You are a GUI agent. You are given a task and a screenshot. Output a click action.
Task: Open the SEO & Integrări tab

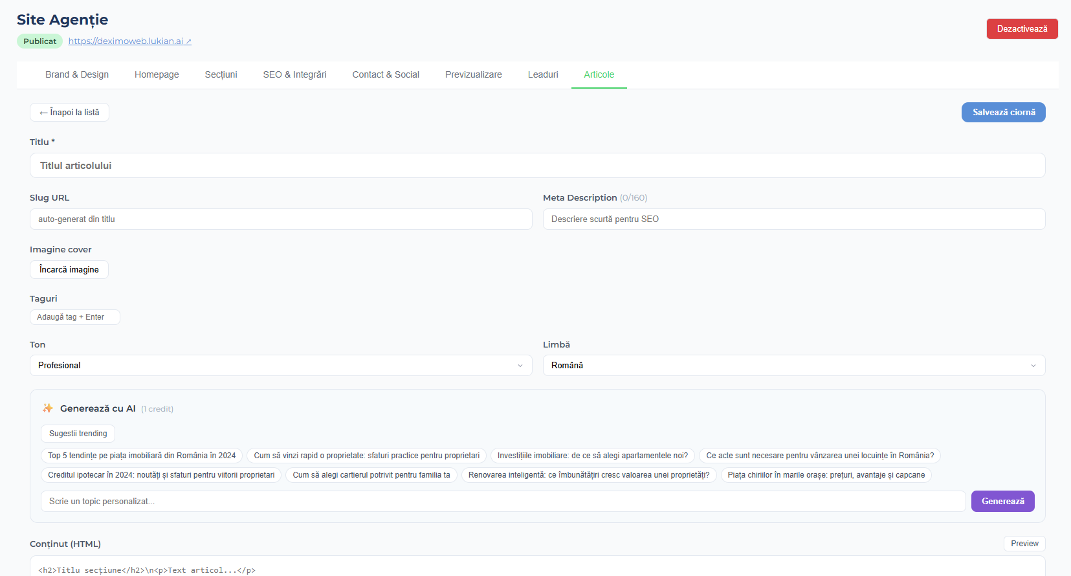pyautogui.click(x=294, y=75)
